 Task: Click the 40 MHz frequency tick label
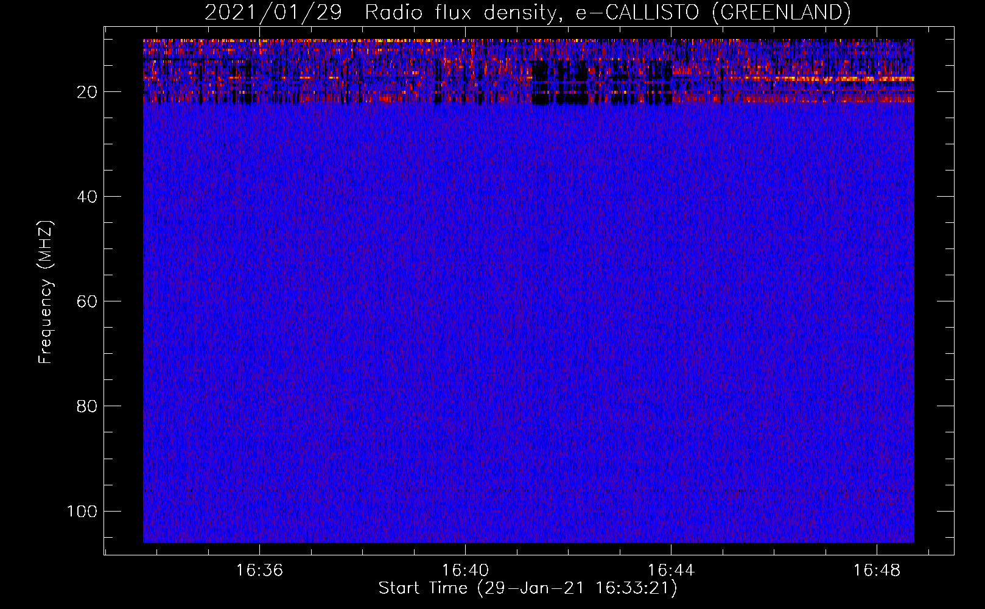click(87, 197)
